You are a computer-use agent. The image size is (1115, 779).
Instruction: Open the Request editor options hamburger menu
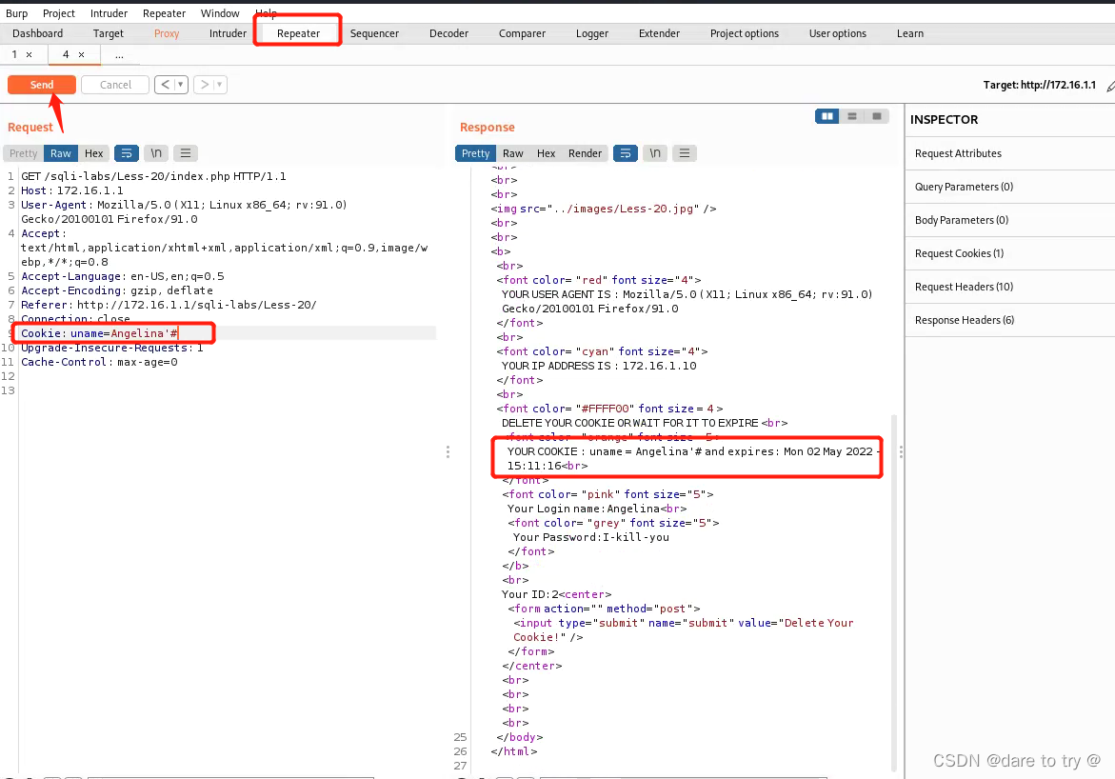(186, 152)
